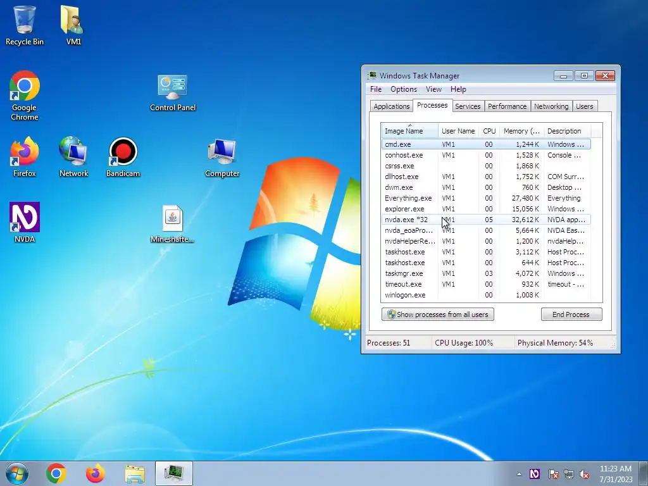This screenshot has height=486, width=648.
Task: Select the cmd.exe process row
Action: [x=486, y=144]
